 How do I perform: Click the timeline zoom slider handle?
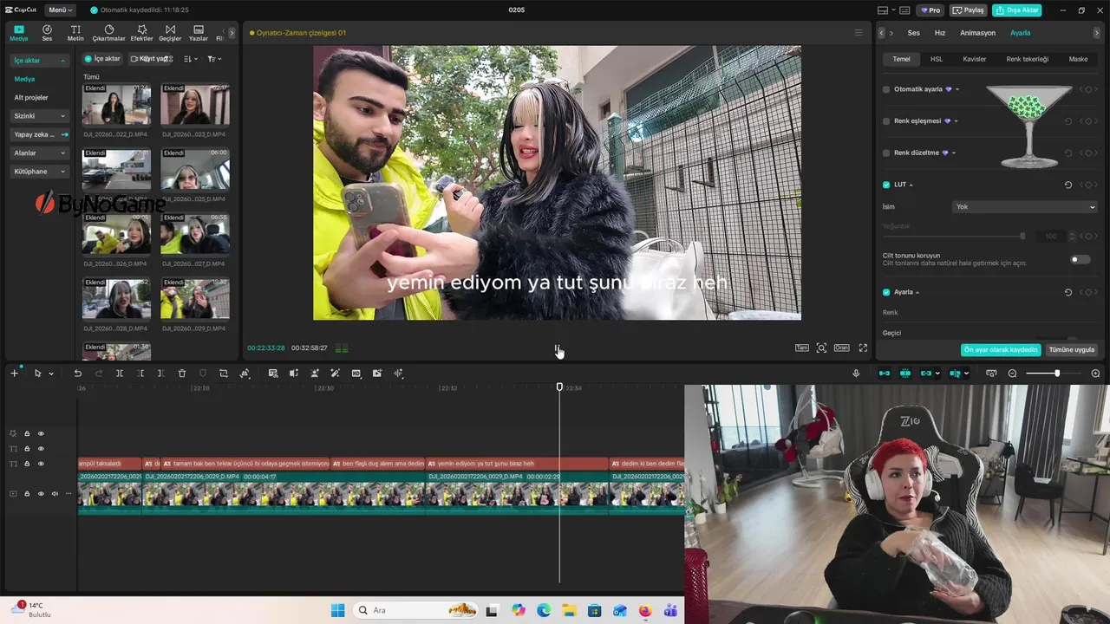click(x=1056, y=374)
